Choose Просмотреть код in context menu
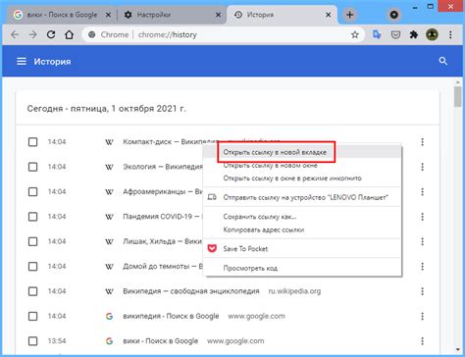 click(302, 268)
